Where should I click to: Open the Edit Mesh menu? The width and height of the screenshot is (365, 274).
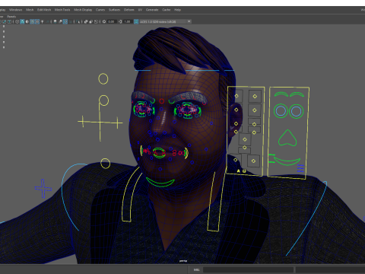pyautogui.click(x=44, y=10)
